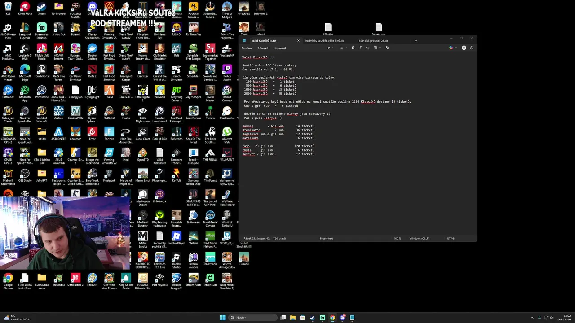Open Roblox Player desktop shortcut
The width and height of the screenshot is (575, 323).
coord(177,238)
